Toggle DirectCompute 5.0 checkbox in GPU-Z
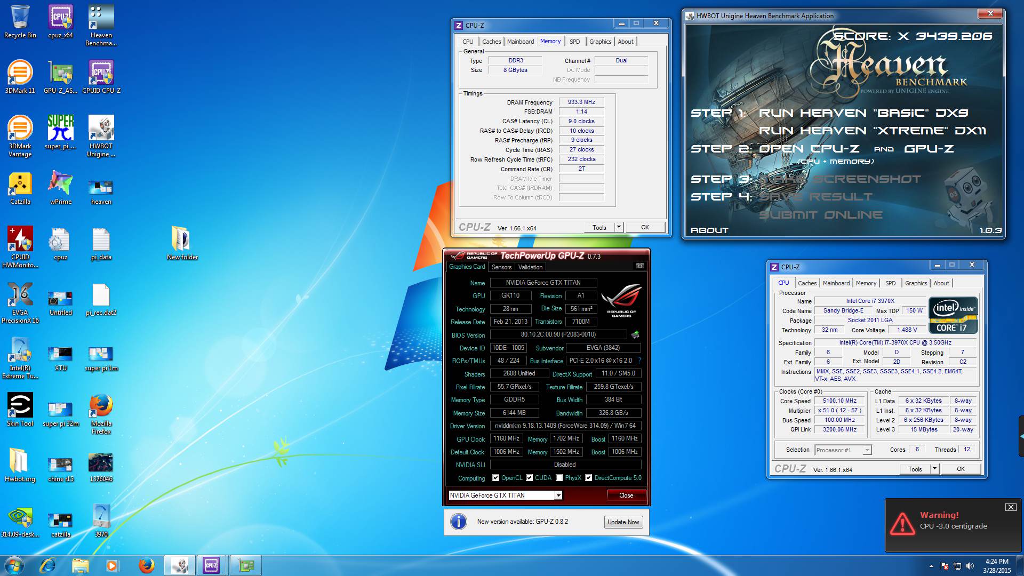 (589, 478)
